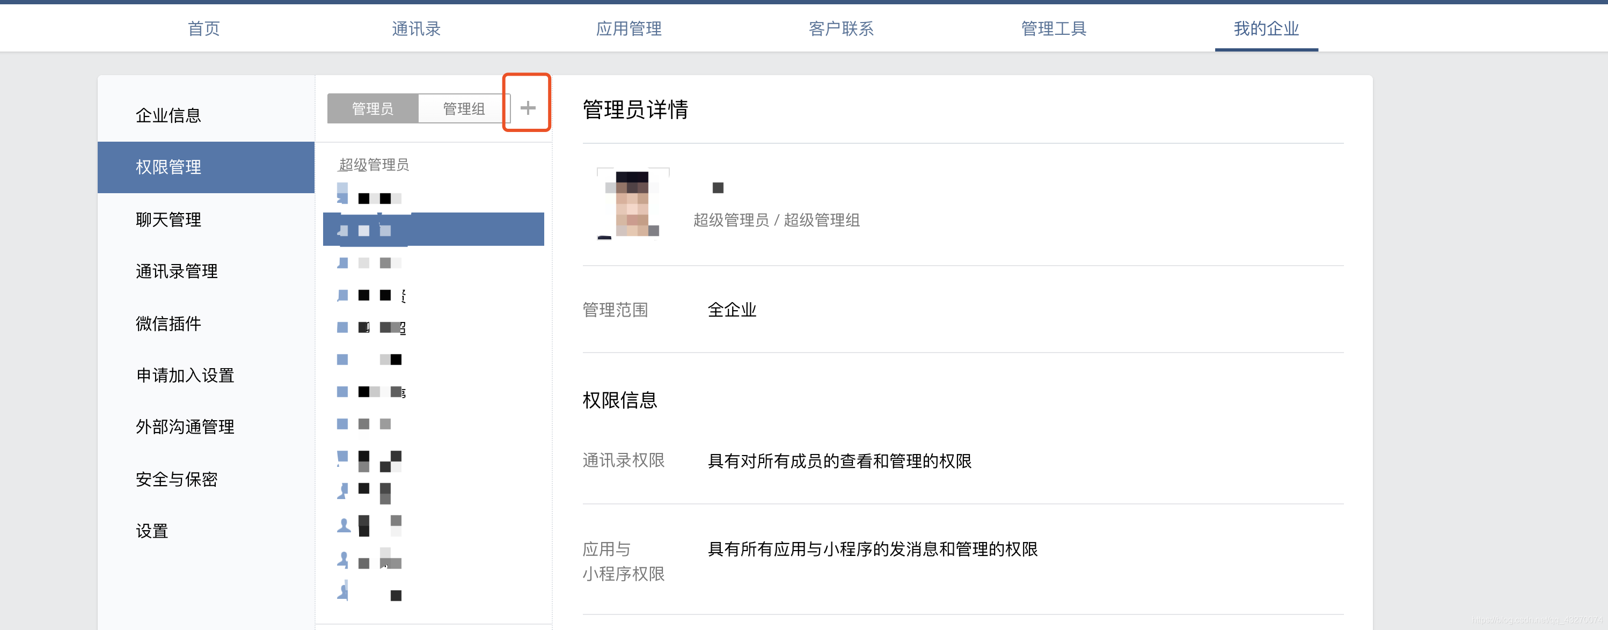
Task: Select 权限管理 in the sidebar
Action: pyautogui.click(x=169, y=167)
